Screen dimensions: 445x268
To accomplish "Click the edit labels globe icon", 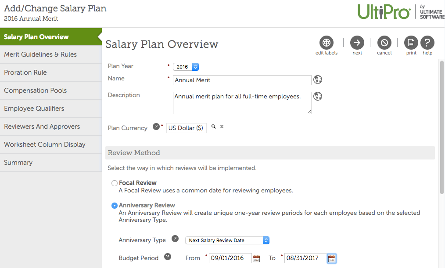I will (326, 43).
